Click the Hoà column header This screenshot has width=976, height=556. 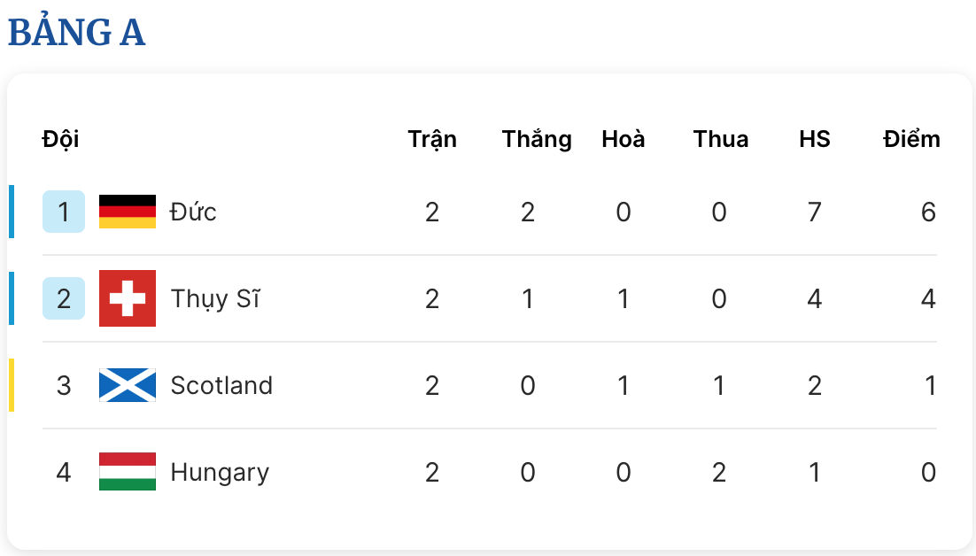[624, 139]
